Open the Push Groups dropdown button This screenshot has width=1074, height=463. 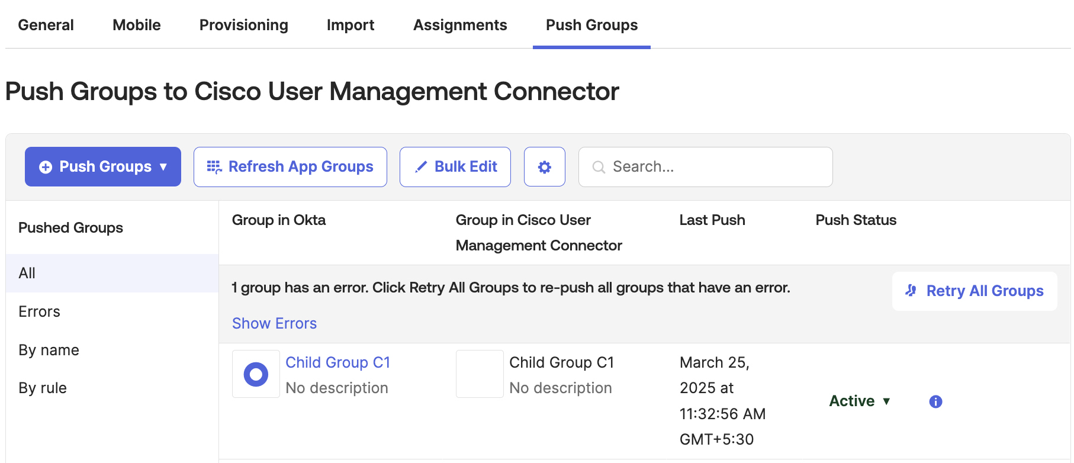pyautogui.click(x=103, y=167)
